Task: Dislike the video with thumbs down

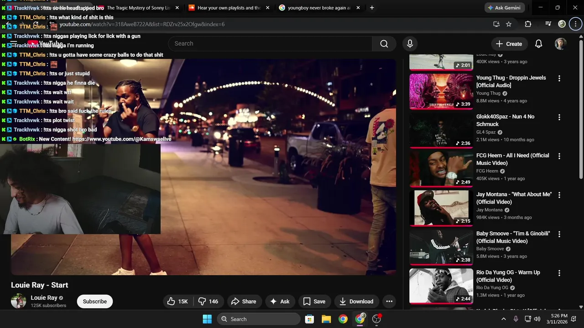Action: click(208, 302)
